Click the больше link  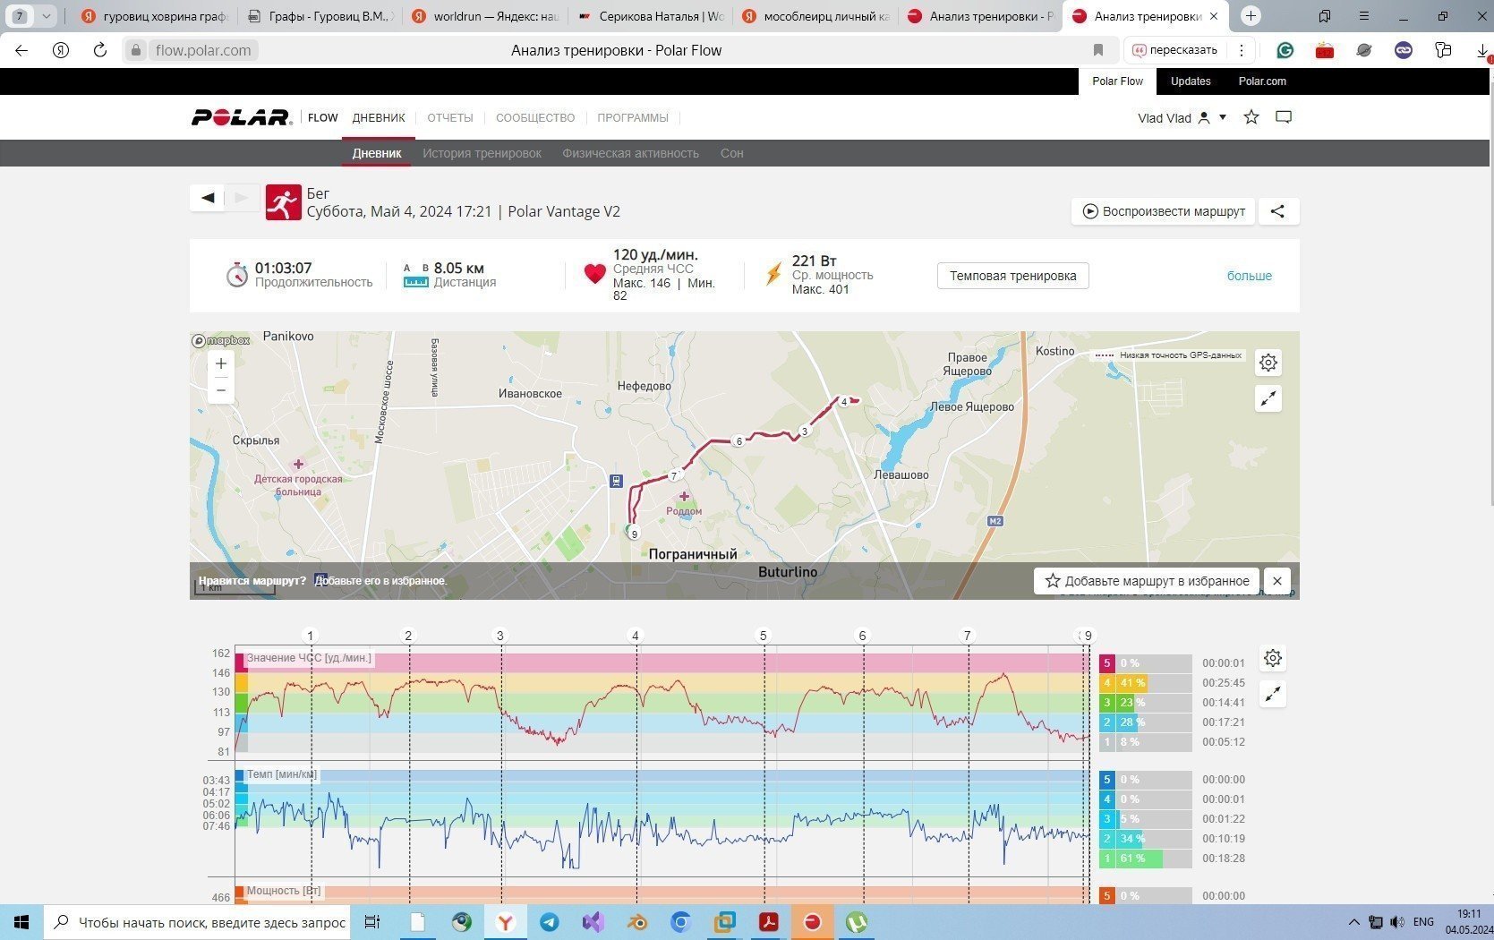tap(1250, 276)
